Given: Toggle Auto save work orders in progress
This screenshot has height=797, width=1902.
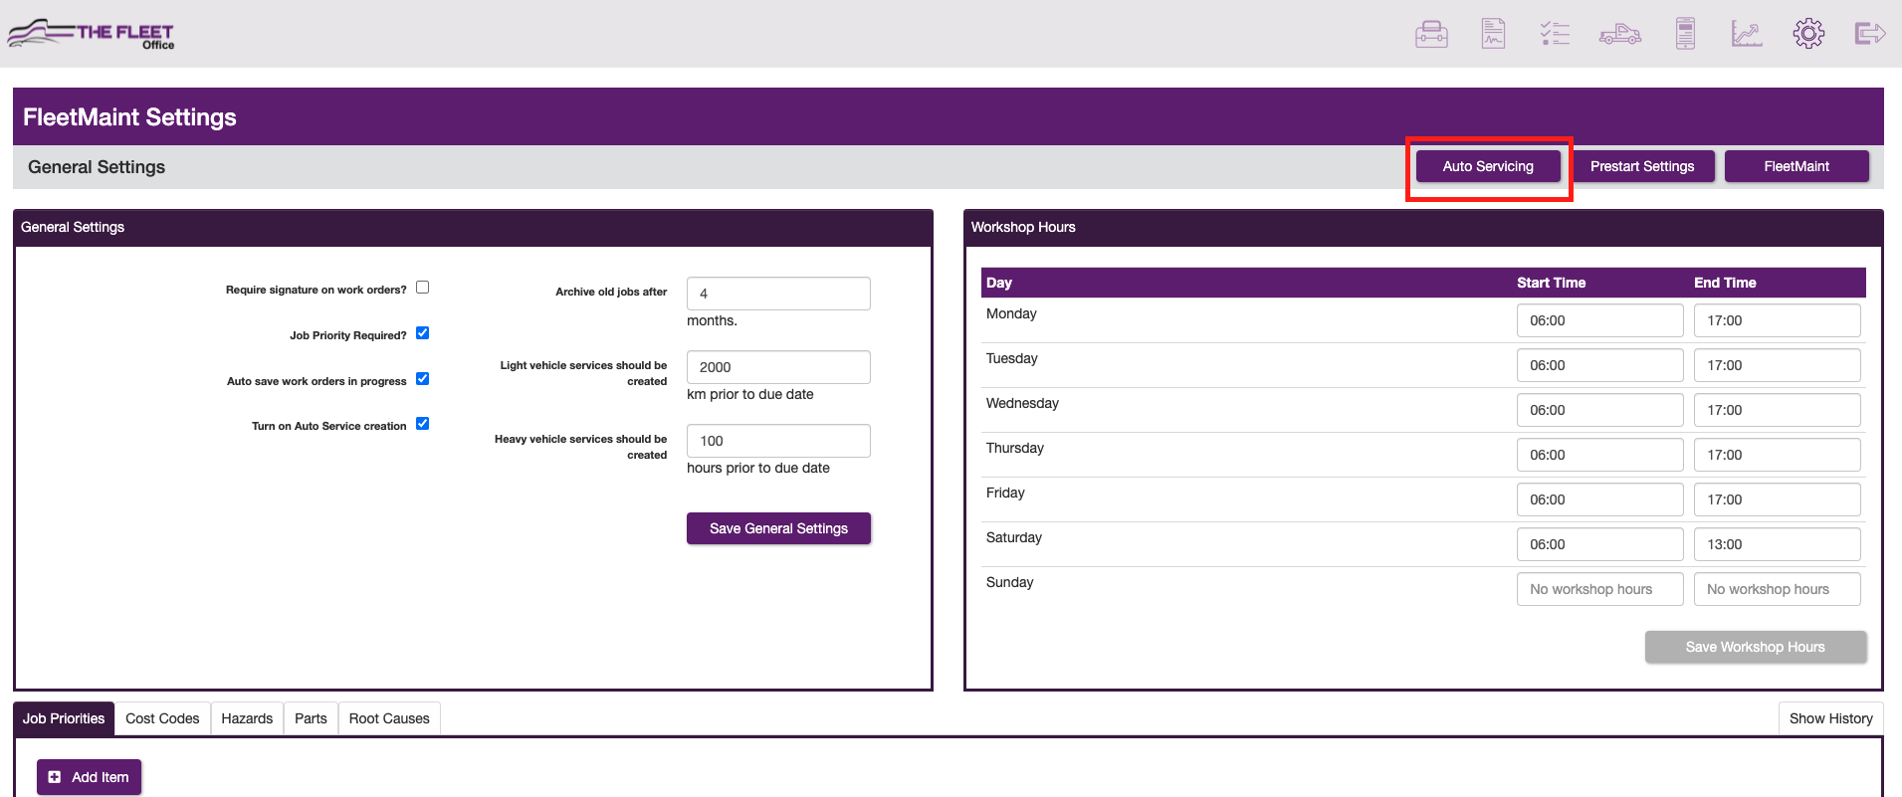Looking at the screenshot, I should click(422, 379).
